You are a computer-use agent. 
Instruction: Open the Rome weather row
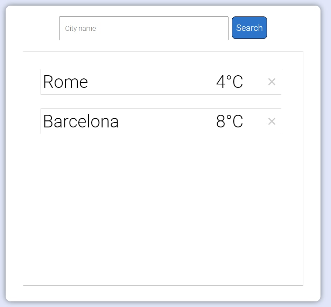point(161,82)
